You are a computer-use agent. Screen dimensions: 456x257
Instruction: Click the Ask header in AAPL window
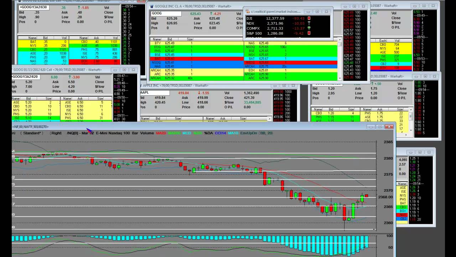(x=223, y=119)
